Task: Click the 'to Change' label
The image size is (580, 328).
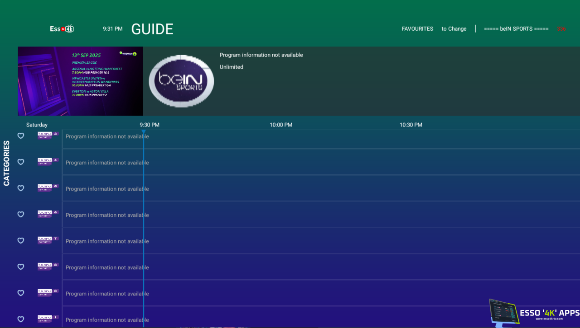Action: click(454, 29)
